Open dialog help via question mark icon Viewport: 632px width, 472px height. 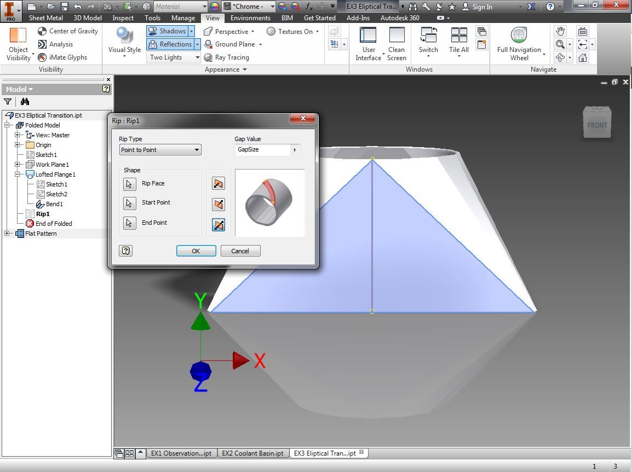point(125,250)
